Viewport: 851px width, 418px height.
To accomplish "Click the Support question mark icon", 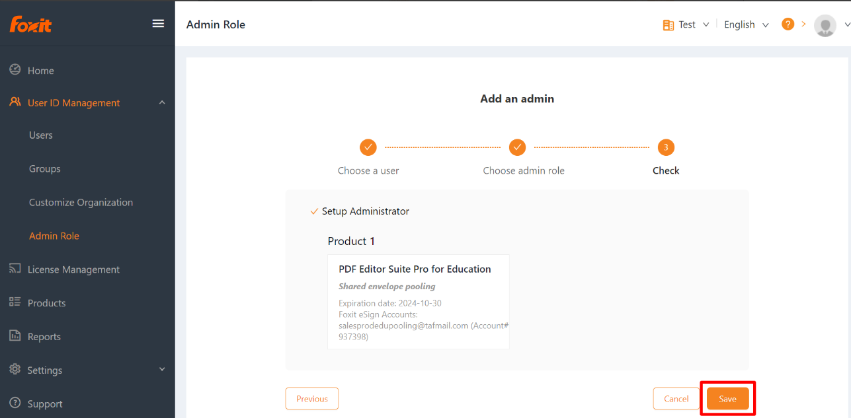I will click(15, 403).
